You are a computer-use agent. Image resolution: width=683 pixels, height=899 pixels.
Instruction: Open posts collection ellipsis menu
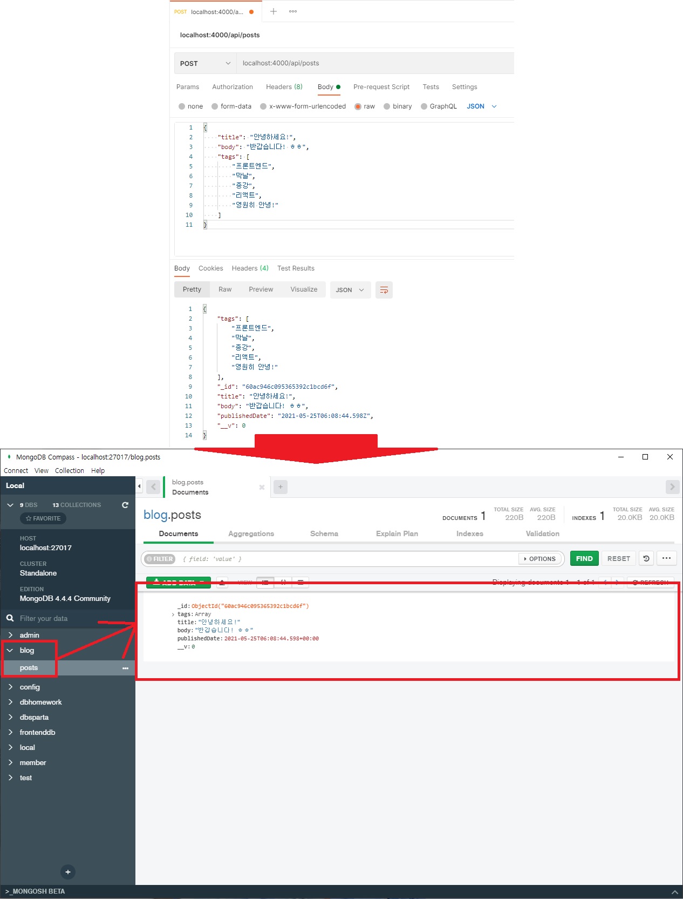click(125, 668)
